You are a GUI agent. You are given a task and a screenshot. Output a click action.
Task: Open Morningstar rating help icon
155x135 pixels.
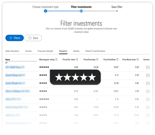click(56, 59)
